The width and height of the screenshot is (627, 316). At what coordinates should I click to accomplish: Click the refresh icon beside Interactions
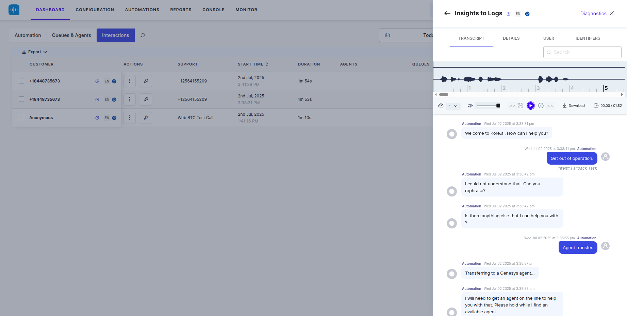coord(143,35)
